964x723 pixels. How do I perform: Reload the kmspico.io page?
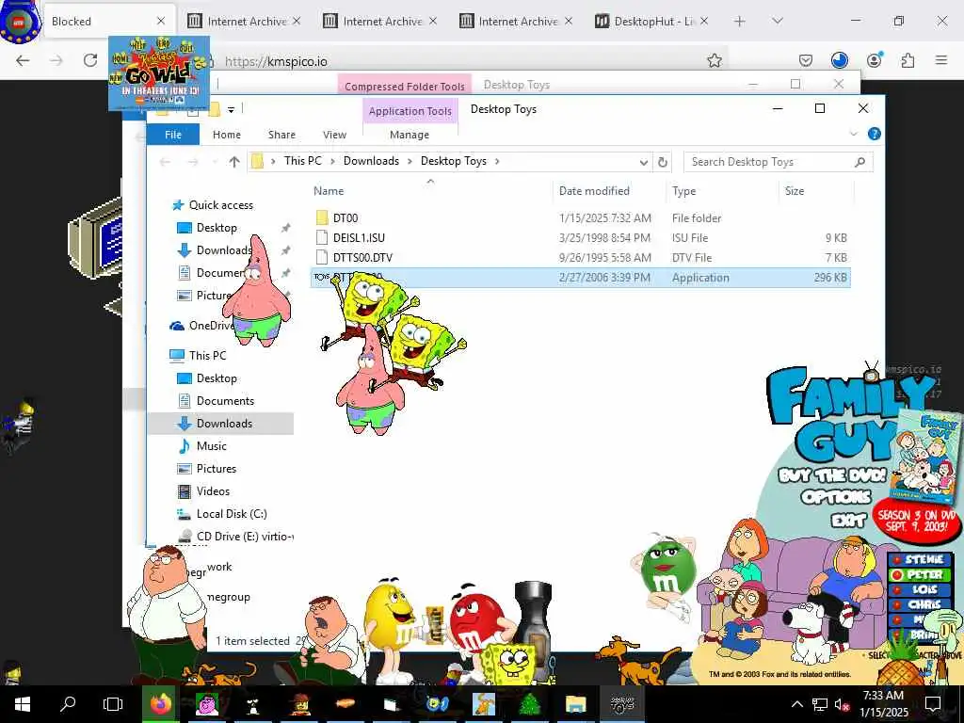point(90,60)
